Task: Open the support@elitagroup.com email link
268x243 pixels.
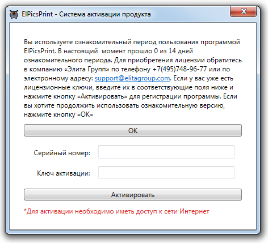Action: pyautogui.click(x=132, y=78)
